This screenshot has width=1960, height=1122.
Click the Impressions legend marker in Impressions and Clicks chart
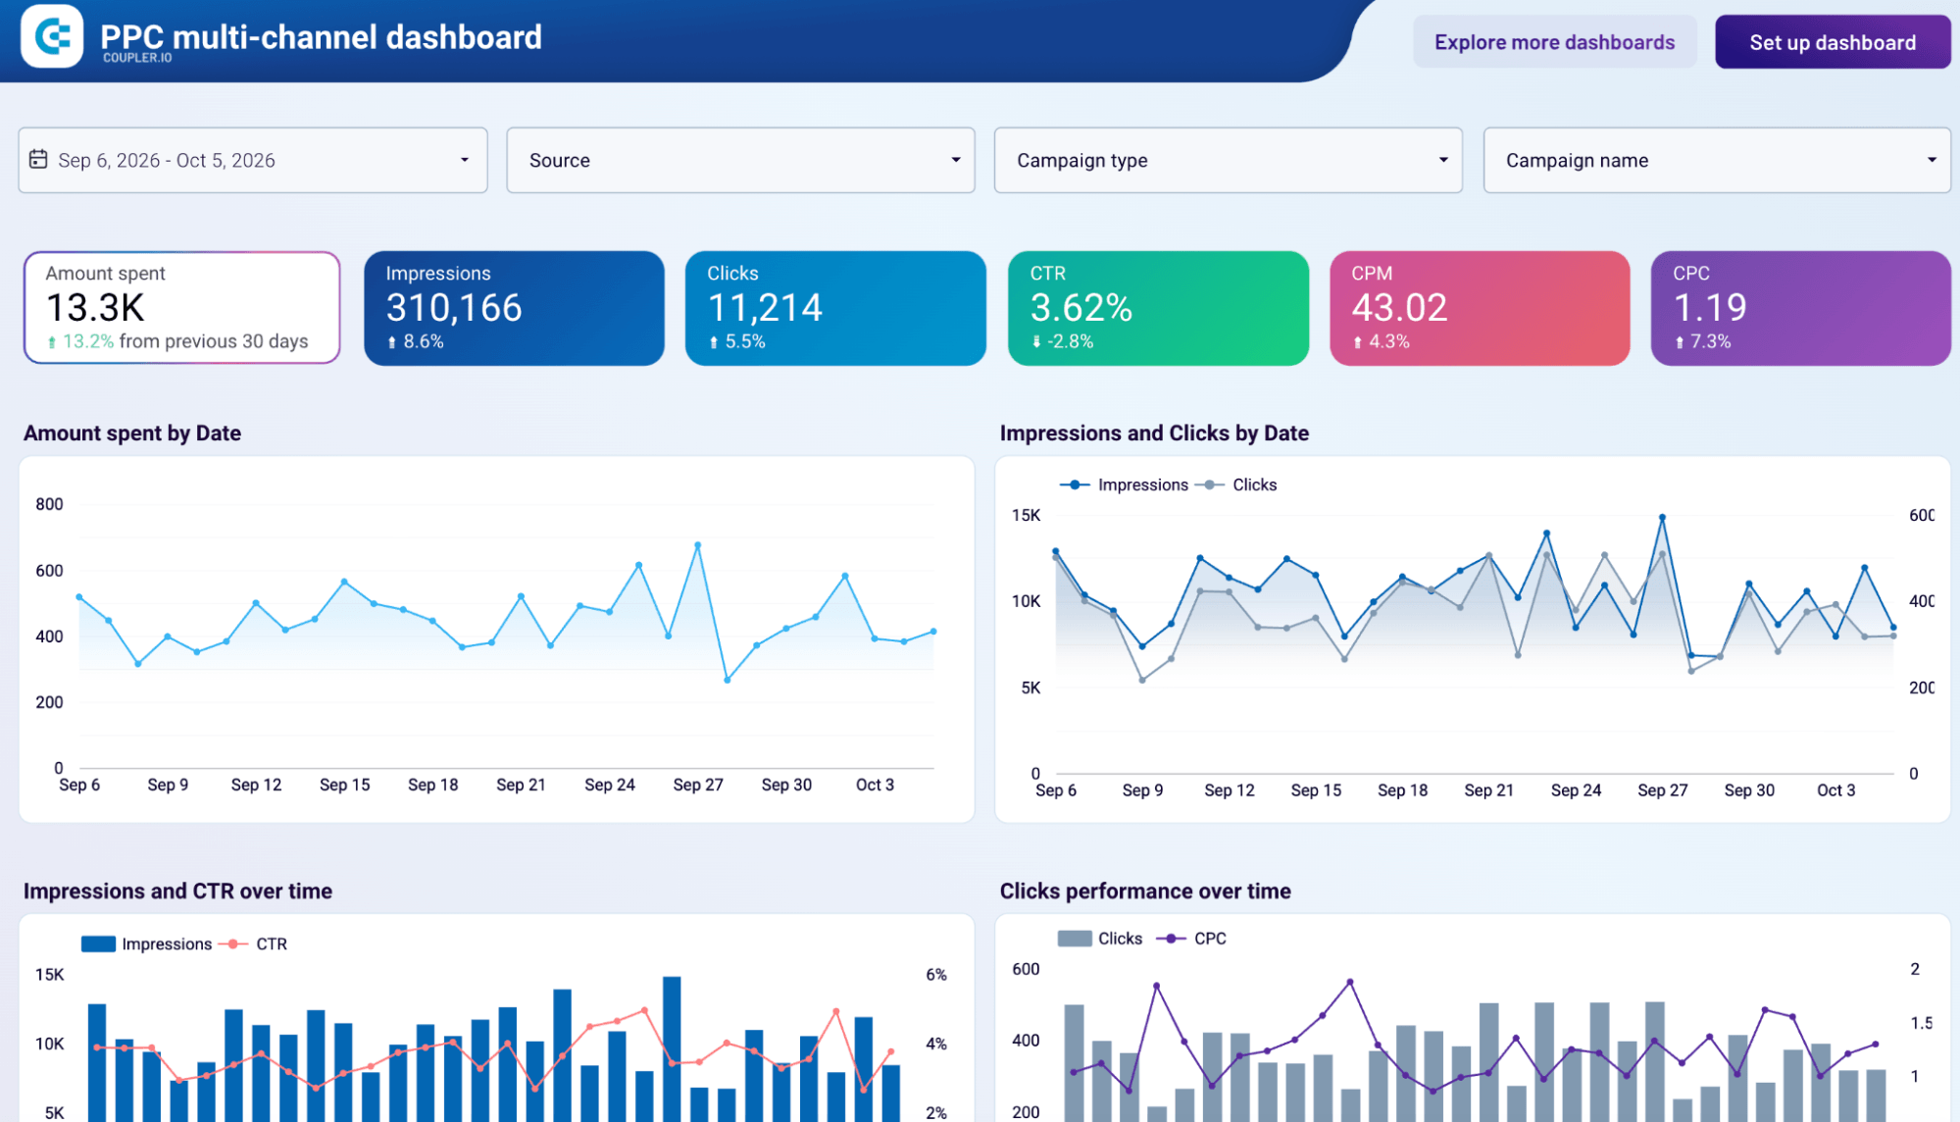point(1075,484)
